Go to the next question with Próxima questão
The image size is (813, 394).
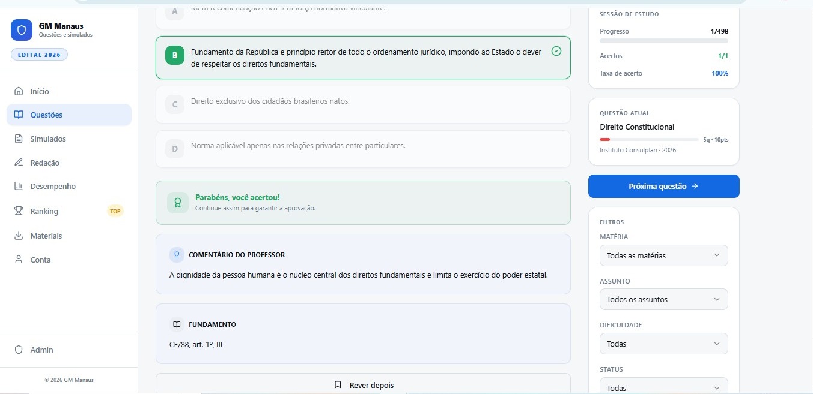tap(663, 186)
